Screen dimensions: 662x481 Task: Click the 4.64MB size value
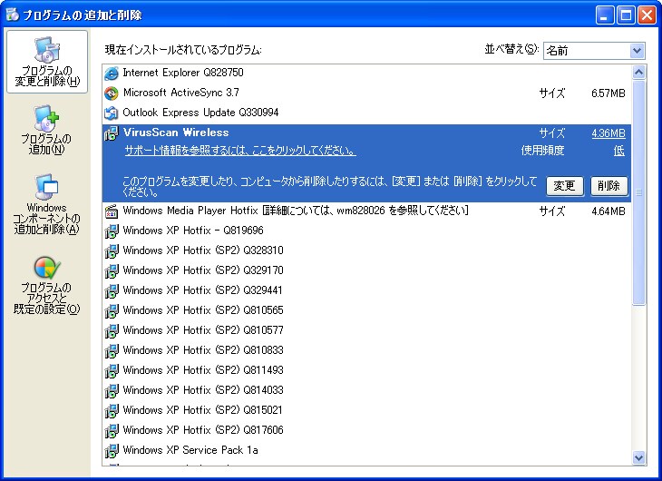click(608, 211)
